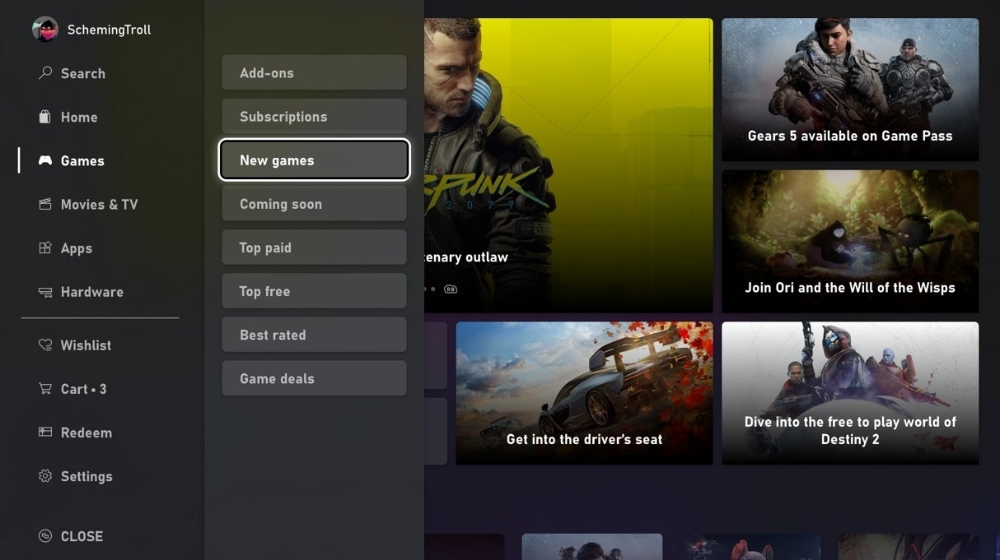Open Game deals from the menu

314,377
